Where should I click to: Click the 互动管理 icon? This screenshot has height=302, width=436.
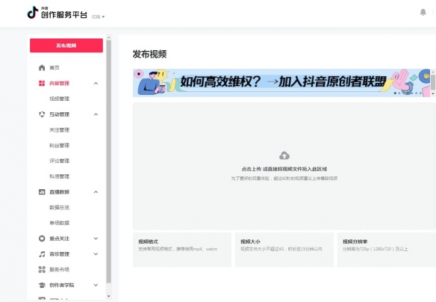42,114
